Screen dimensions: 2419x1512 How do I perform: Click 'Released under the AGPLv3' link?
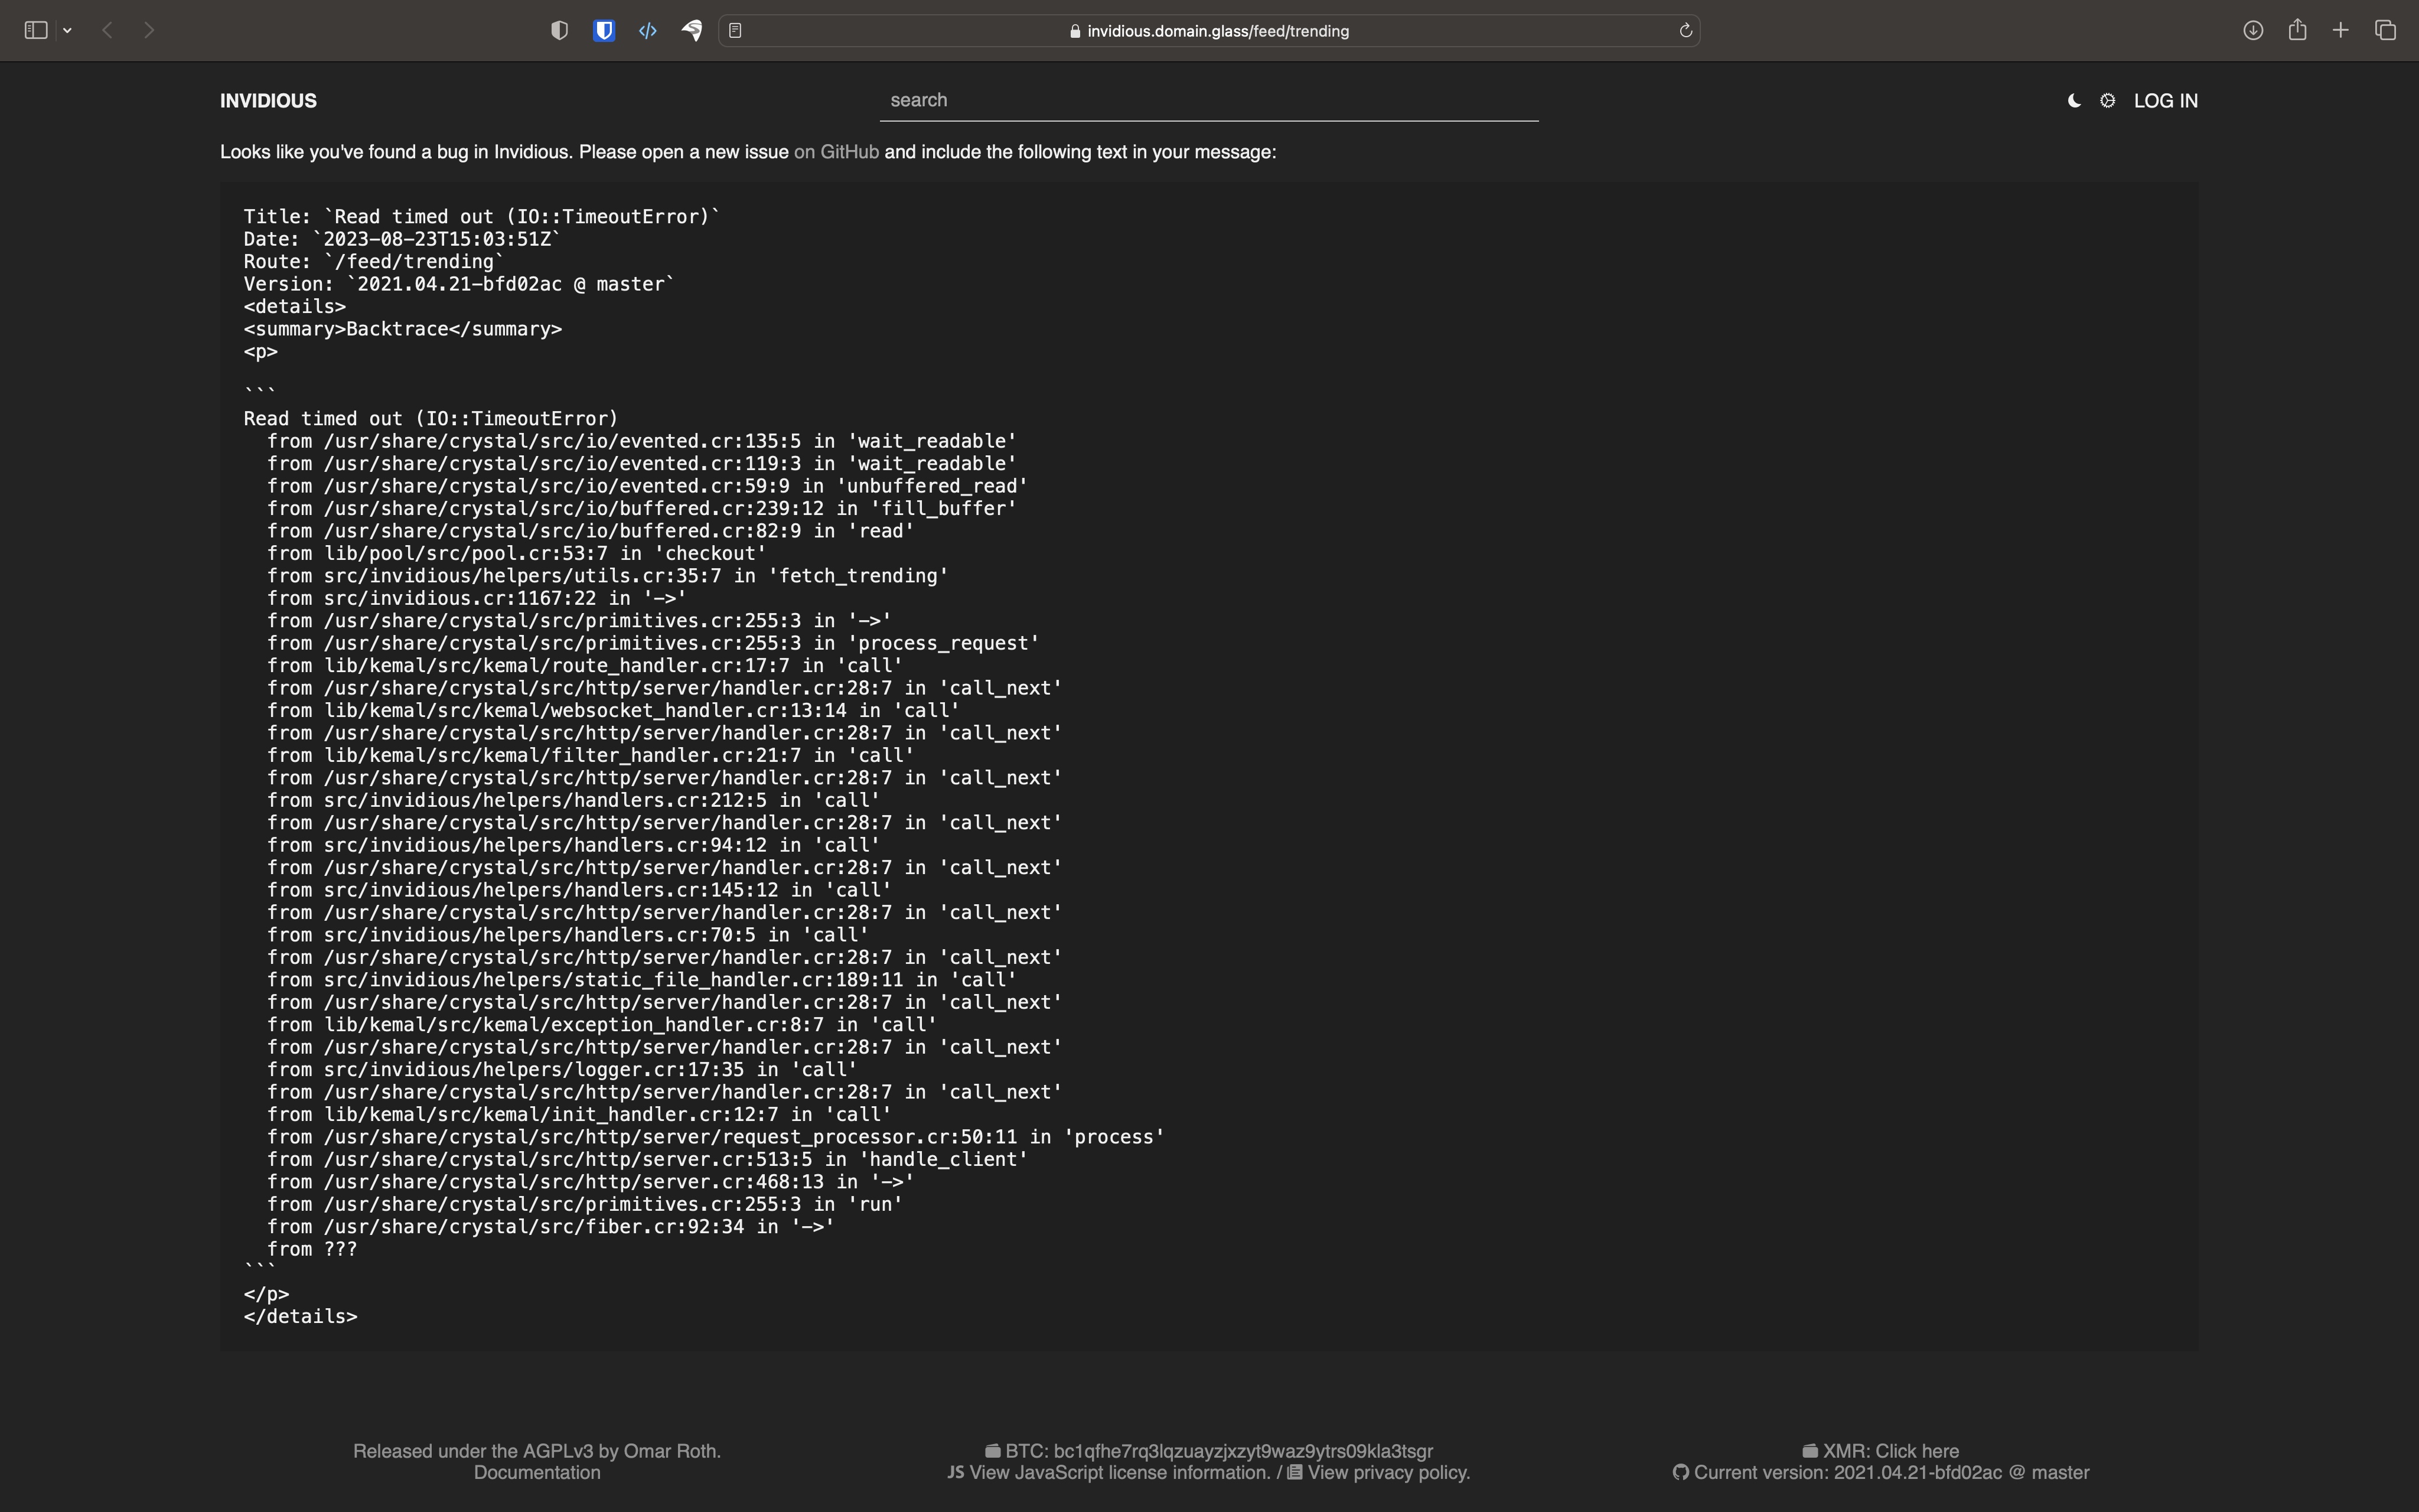click(x=537, y=1451)
